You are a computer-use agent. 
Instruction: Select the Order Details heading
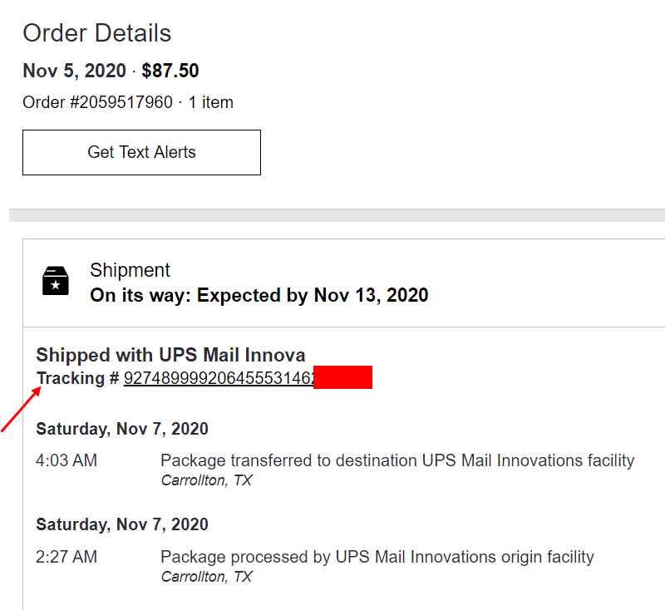pos(96,33)
